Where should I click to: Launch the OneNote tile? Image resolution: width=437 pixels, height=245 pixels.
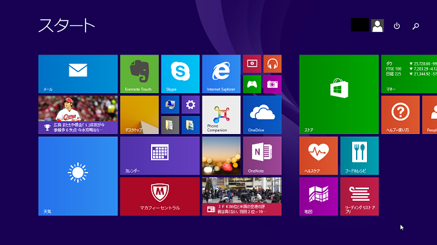tap(262, 156)
